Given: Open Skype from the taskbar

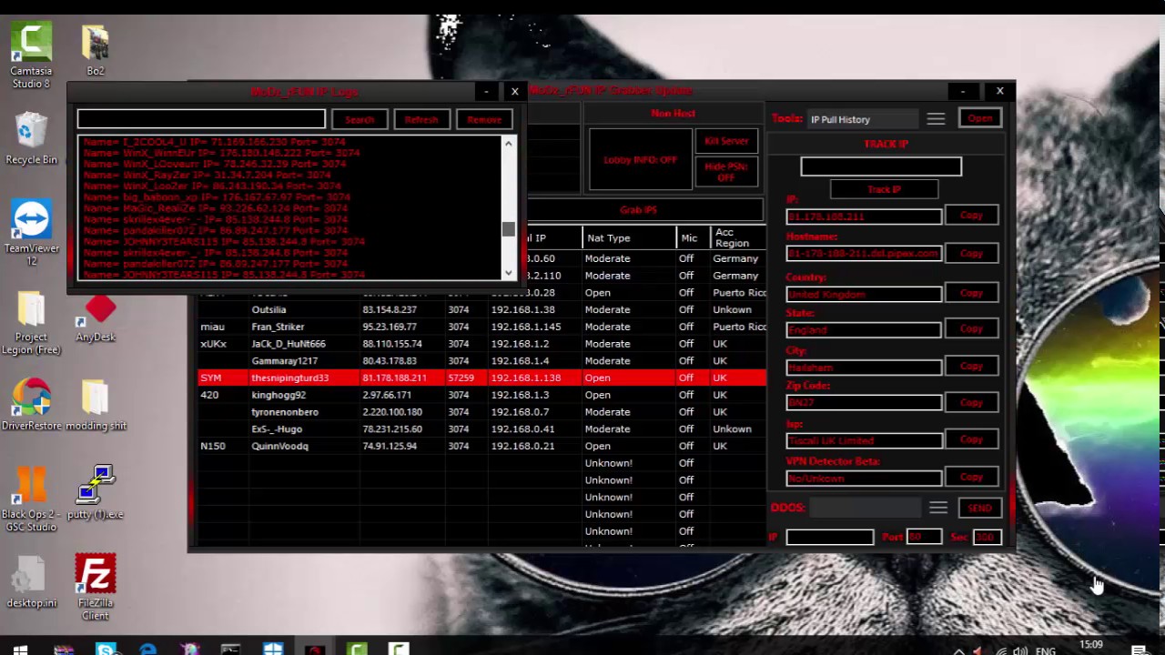Looking at the screenshot, I should coord(106,650).
